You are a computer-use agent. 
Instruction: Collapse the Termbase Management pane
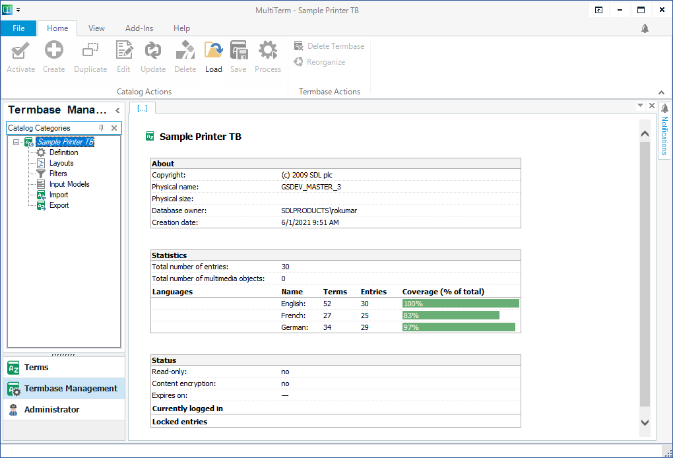[x=117, y=110]
